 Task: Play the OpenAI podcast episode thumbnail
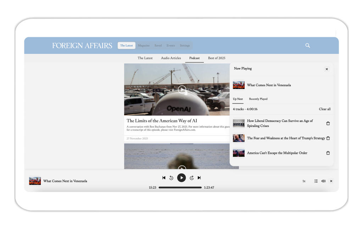point(181,90)
